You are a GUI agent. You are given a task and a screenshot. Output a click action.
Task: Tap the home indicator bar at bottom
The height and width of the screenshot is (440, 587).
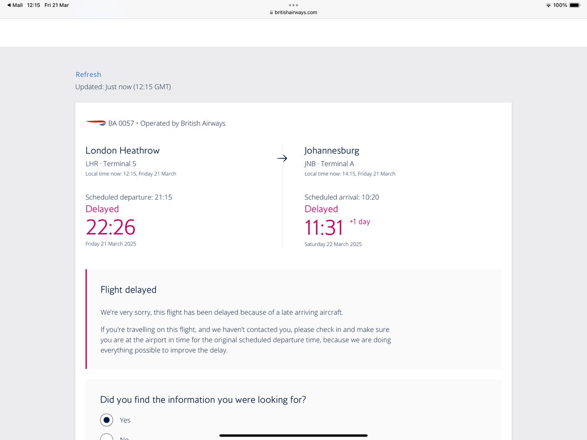293,435
